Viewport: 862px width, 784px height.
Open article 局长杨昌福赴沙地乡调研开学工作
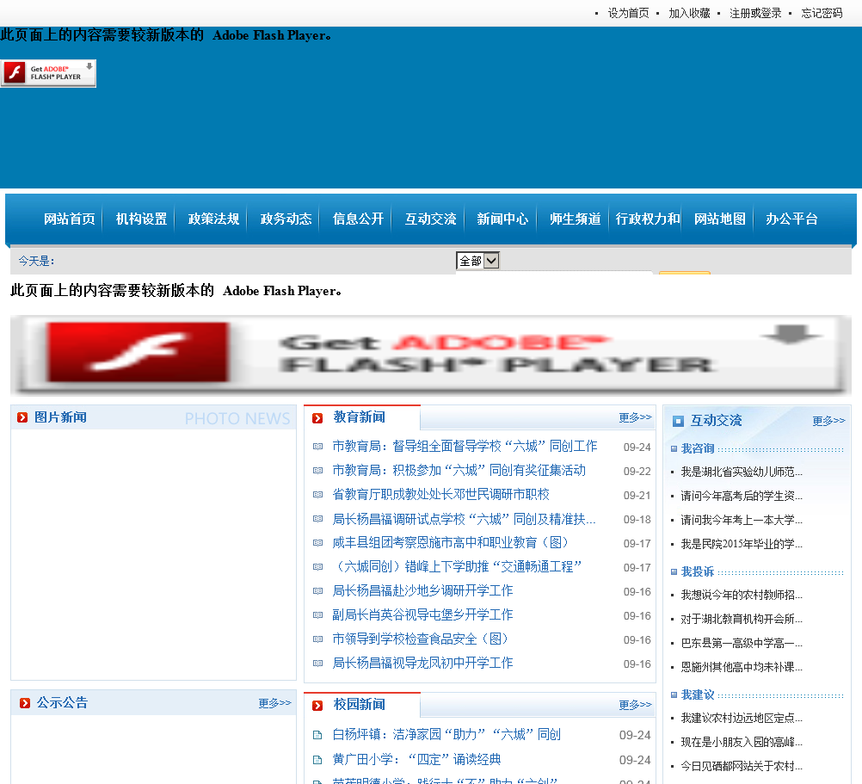point(422,591)
